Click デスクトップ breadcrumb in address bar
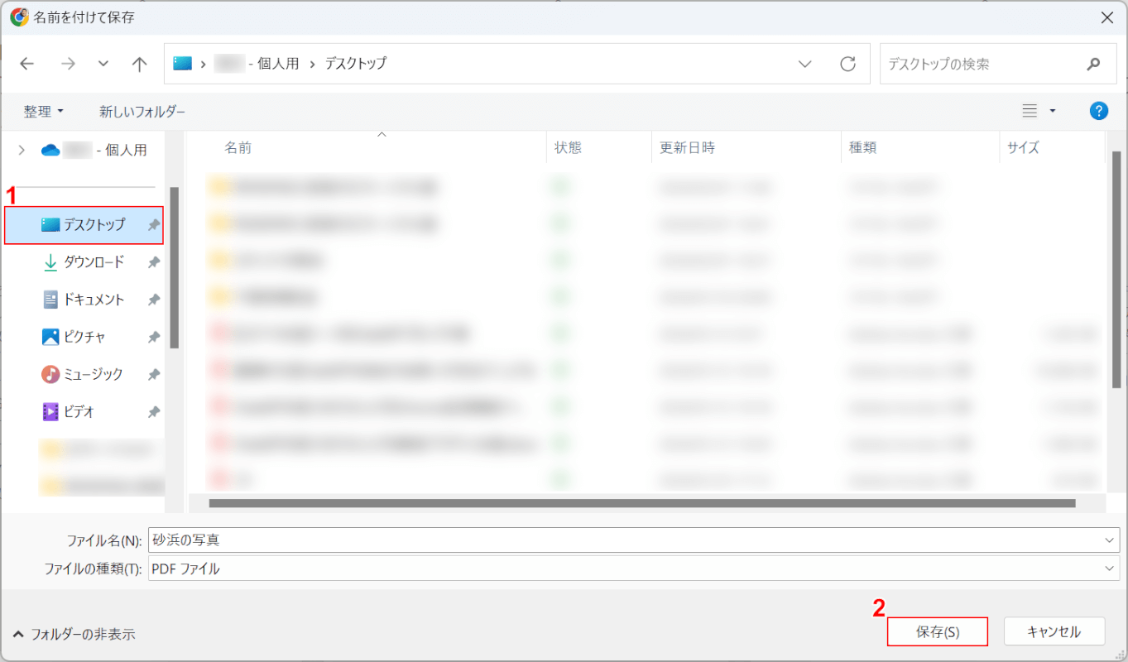Screen dimensions: 1128x662 click(355, 63)
